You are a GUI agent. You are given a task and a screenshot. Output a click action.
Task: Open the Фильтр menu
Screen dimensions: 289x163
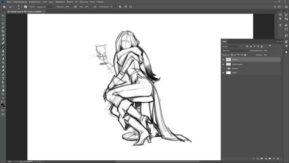coord(70,2)
